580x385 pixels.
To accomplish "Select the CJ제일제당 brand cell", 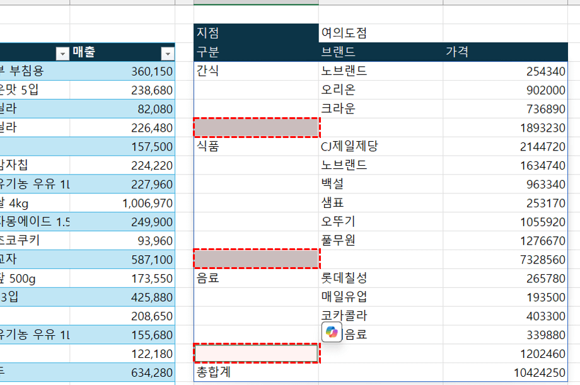I will [380, 147].
